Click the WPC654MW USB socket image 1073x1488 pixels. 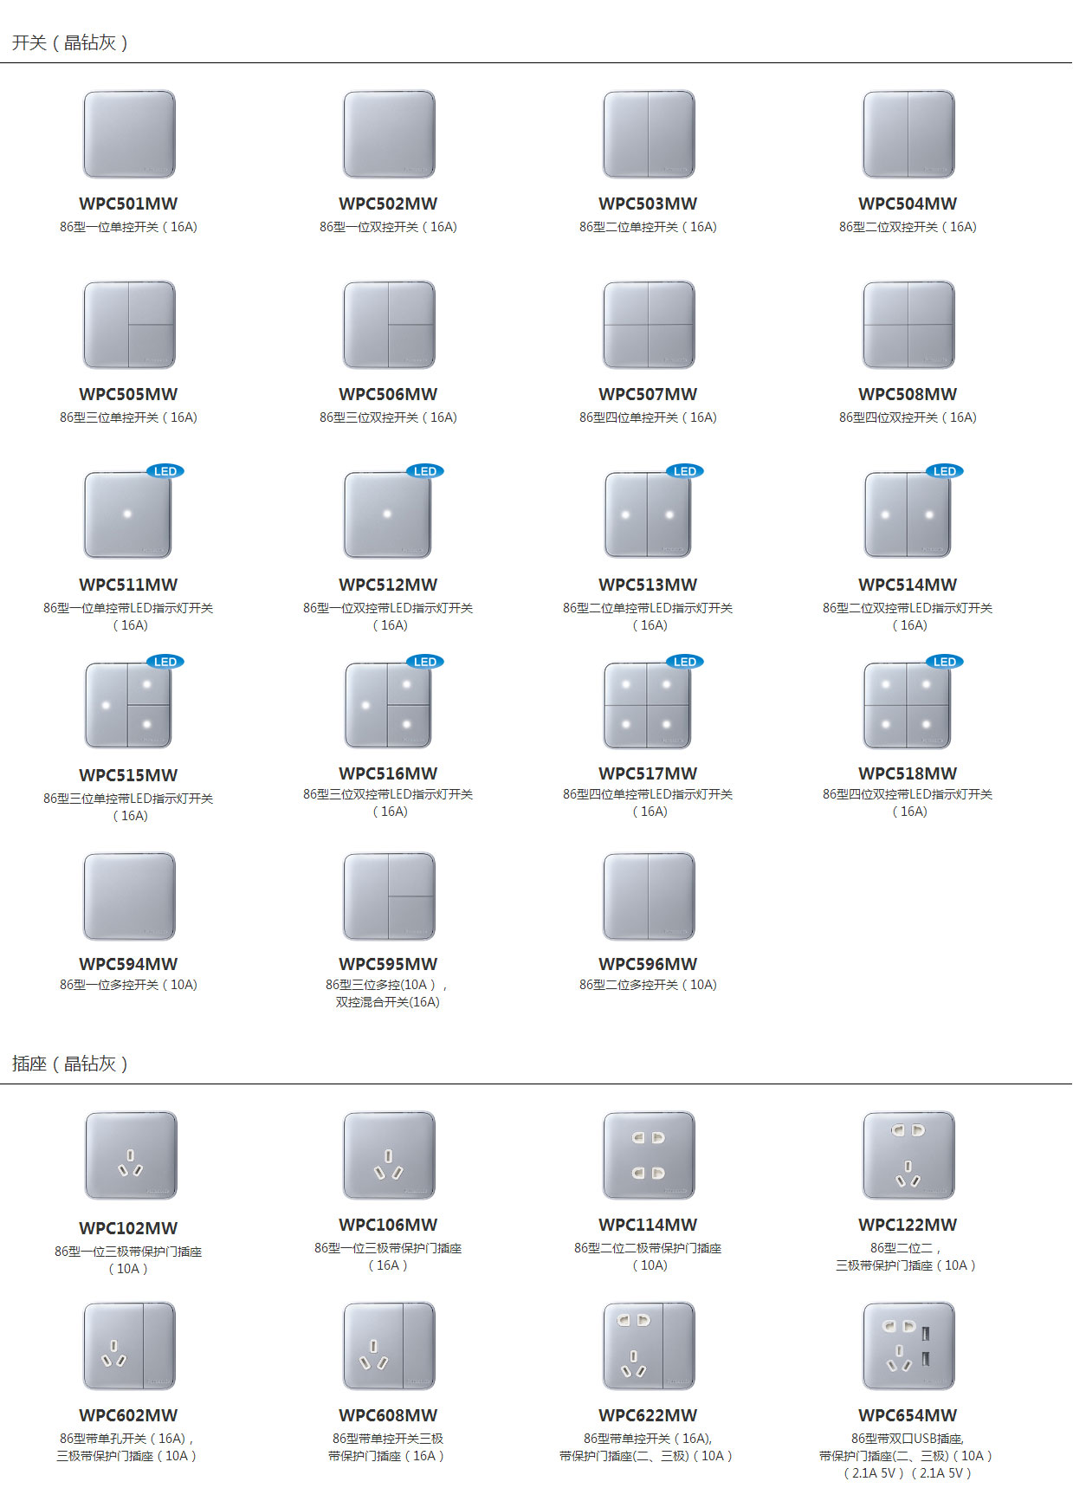click(x=908, y=1346)
